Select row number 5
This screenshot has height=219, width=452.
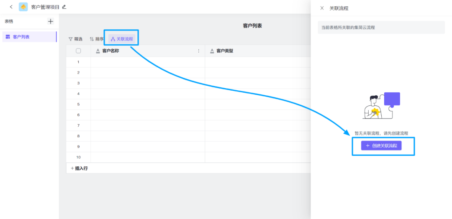click(78, 104)
